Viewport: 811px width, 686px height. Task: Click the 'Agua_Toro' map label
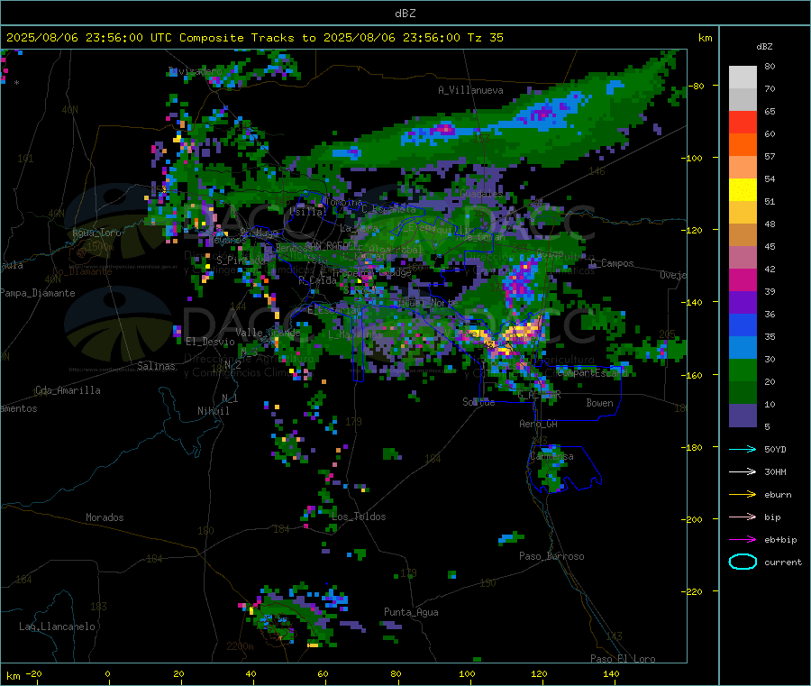pyautogui.click(x=96, y=233)
